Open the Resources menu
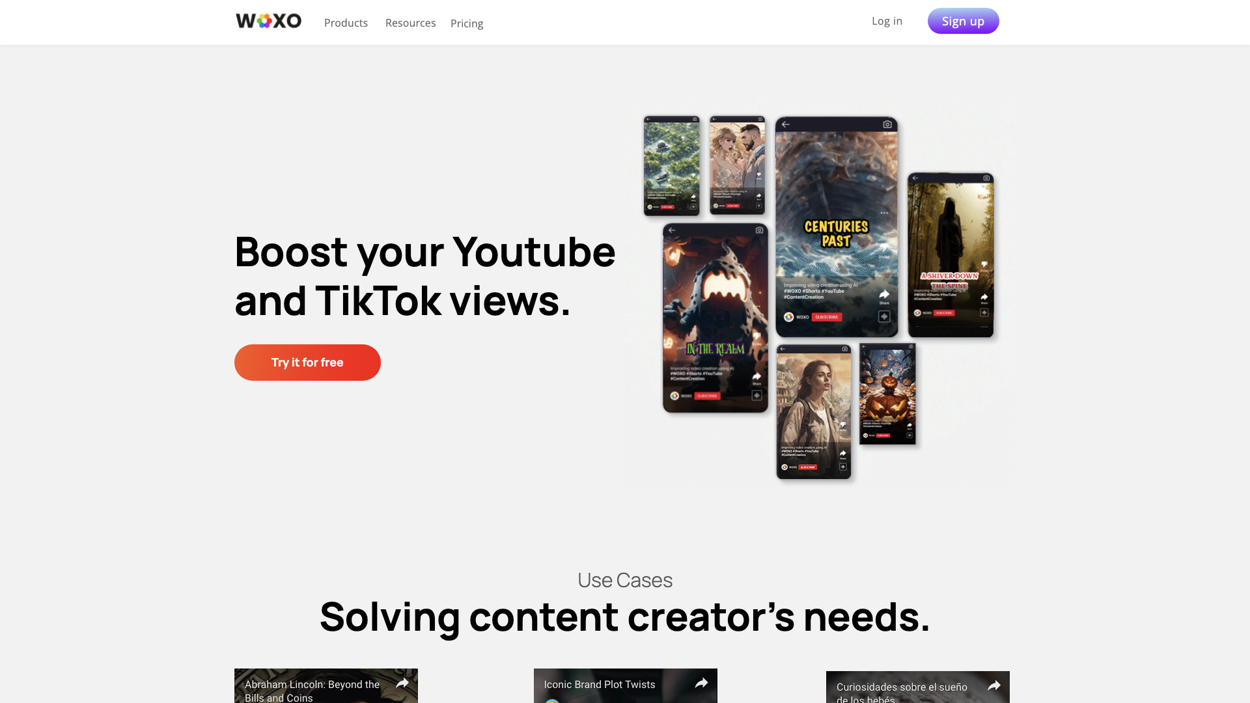 click(x=410, y=22)
